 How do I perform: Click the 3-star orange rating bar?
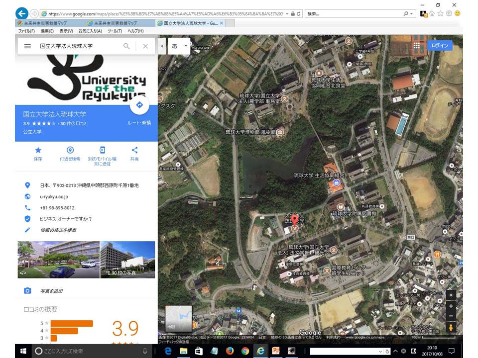pyautogui.click(x=54, y=338)
